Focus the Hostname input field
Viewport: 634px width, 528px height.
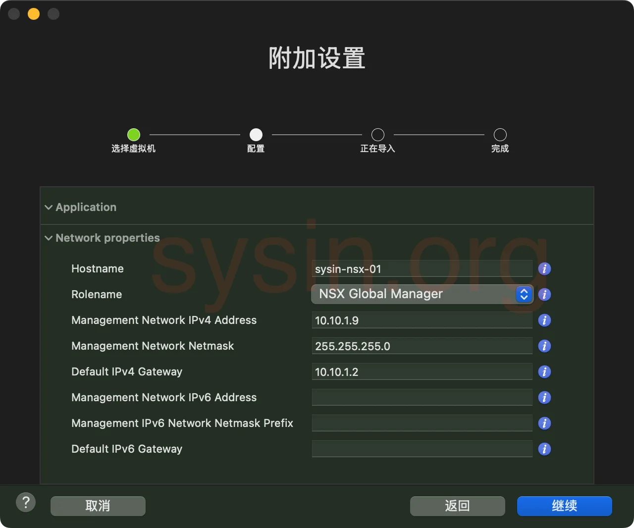422,269
